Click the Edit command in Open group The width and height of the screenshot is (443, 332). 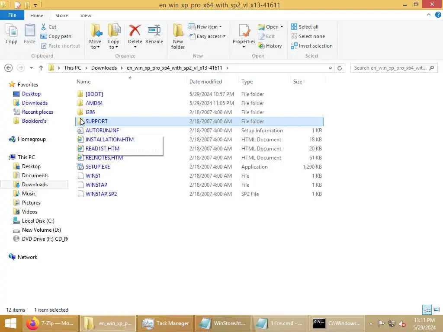(x=266, y=36)
